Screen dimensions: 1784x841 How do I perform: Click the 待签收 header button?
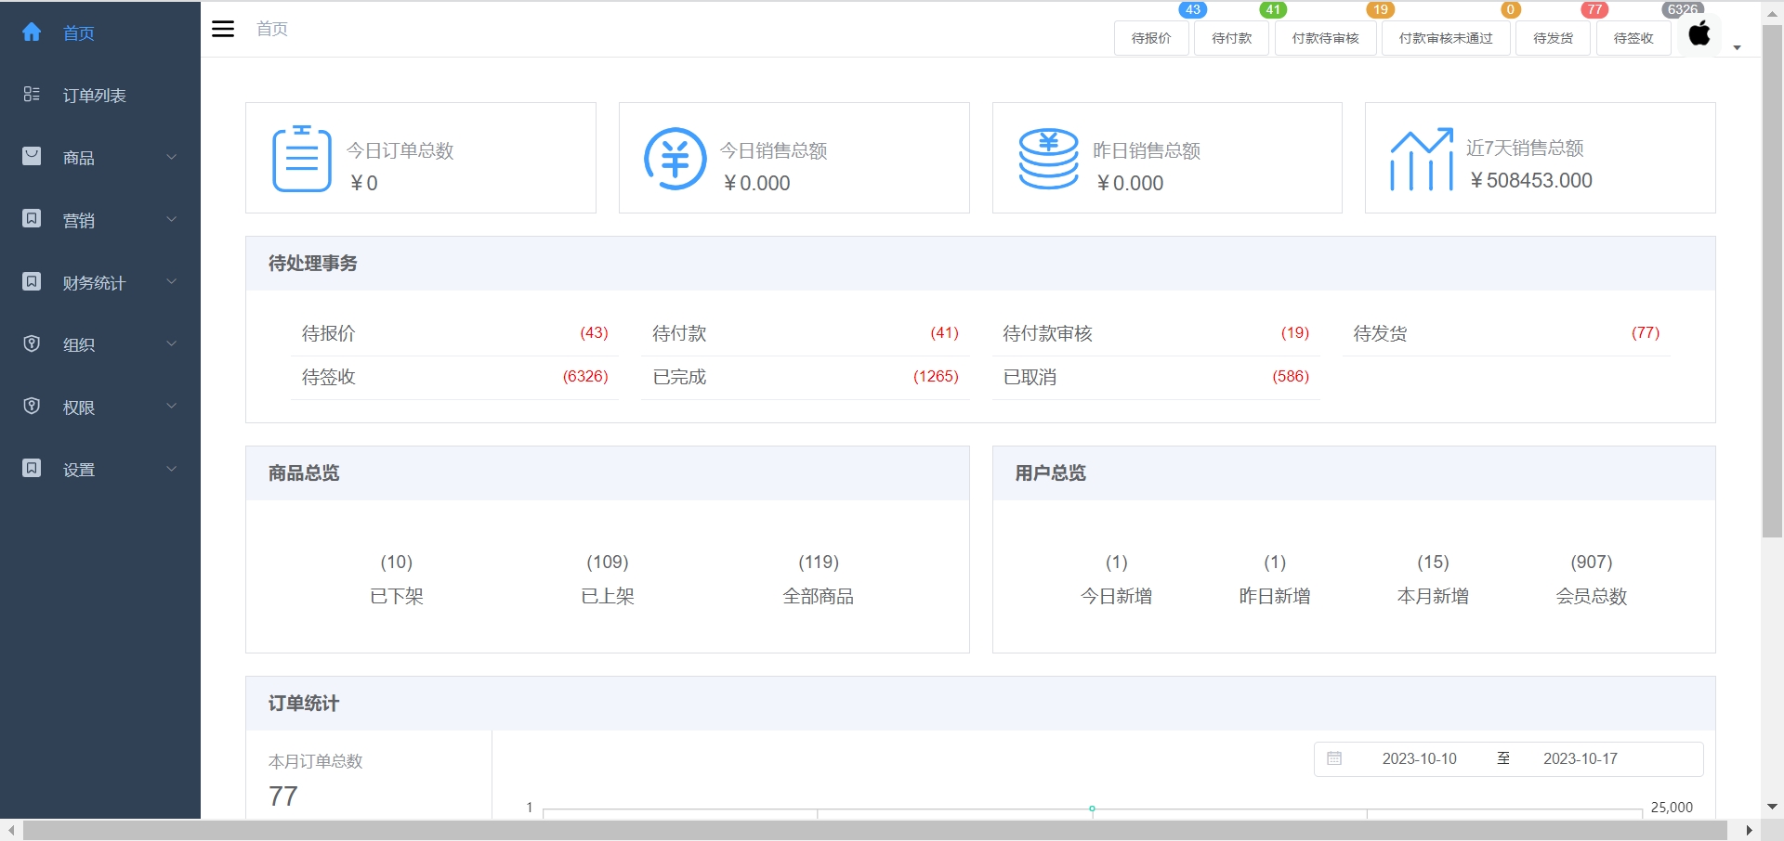point(1633,38)
